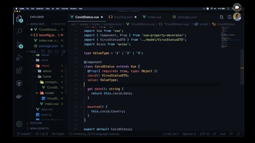Open Source Control view with 12 badge
Screen dimensions: 255x143
click(x=20, y=44)
